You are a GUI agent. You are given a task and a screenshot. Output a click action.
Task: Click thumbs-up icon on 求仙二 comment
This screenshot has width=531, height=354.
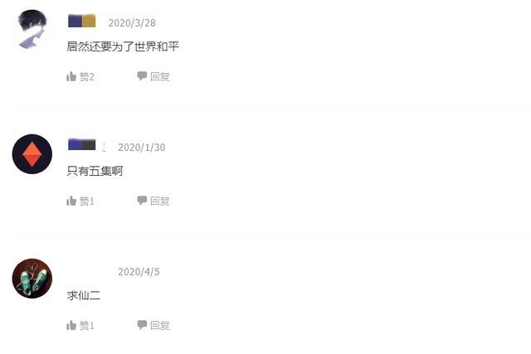coord(71,325)
